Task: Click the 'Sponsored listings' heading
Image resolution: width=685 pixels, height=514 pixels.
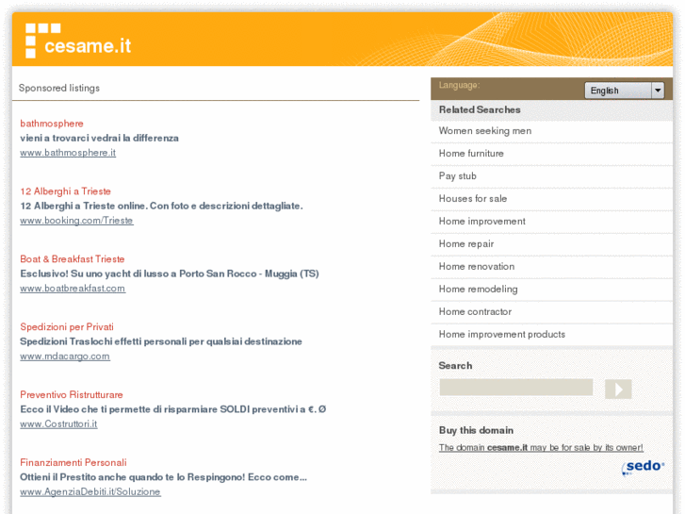Action: point(59,88)
